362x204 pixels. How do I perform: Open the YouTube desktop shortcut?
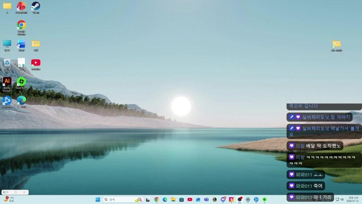(x=36, y=63)
